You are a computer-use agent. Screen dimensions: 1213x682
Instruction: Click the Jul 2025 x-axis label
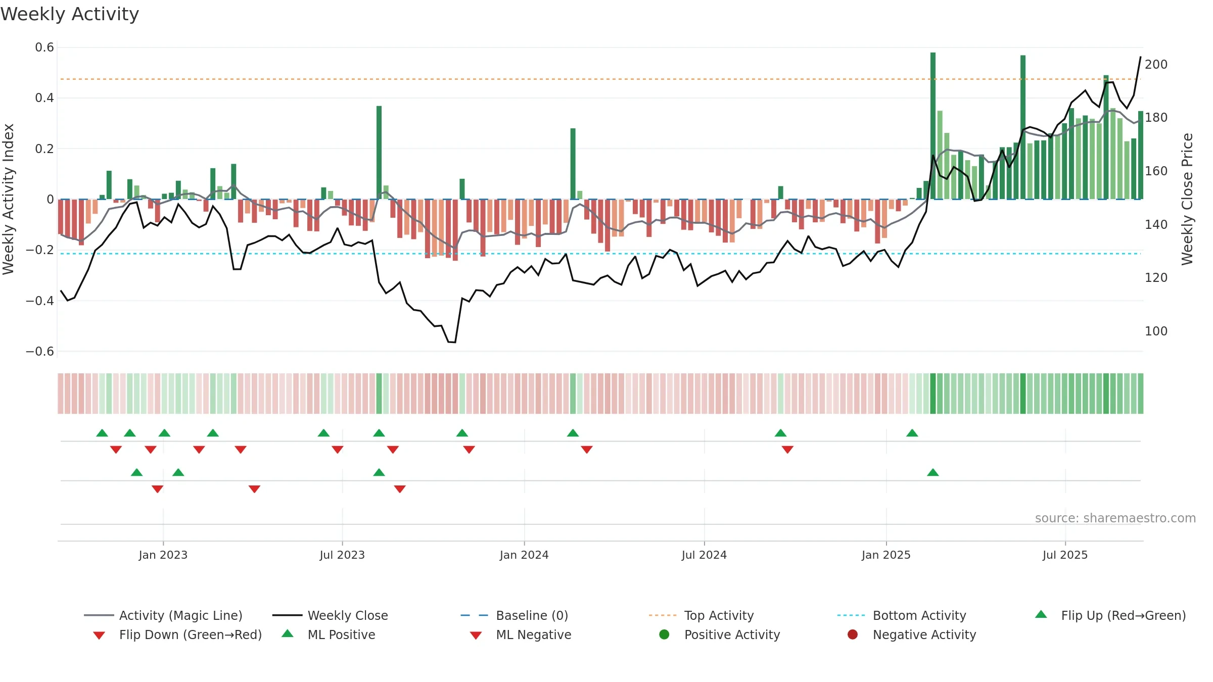(x=1065, y=555)
